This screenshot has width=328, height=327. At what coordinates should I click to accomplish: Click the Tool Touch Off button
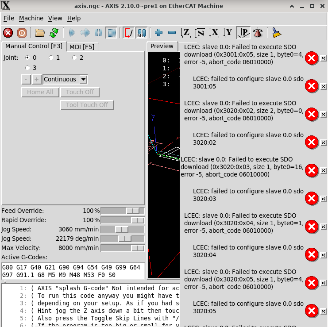pyautogui.click(x=87, y=105)
